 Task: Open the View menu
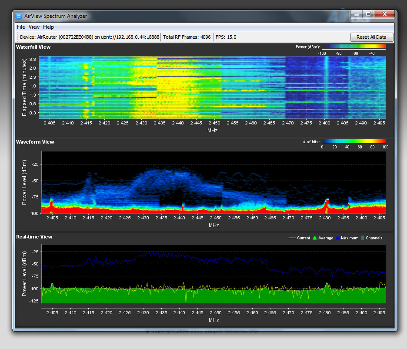34,27
